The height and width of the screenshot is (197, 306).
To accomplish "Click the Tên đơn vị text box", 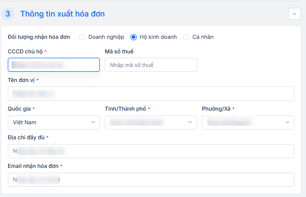I will coord(151,94).
